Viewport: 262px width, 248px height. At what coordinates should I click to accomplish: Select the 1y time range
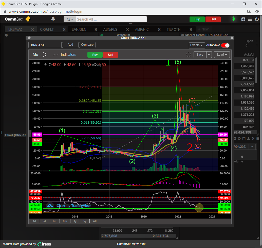point(75,221)
